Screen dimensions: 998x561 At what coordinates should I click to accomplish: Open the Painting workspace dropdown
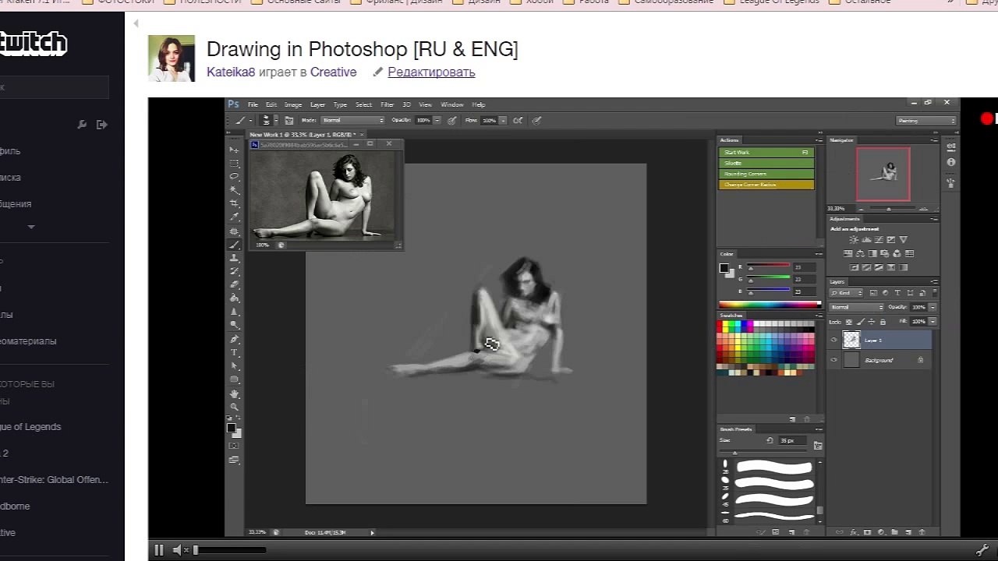926,121
